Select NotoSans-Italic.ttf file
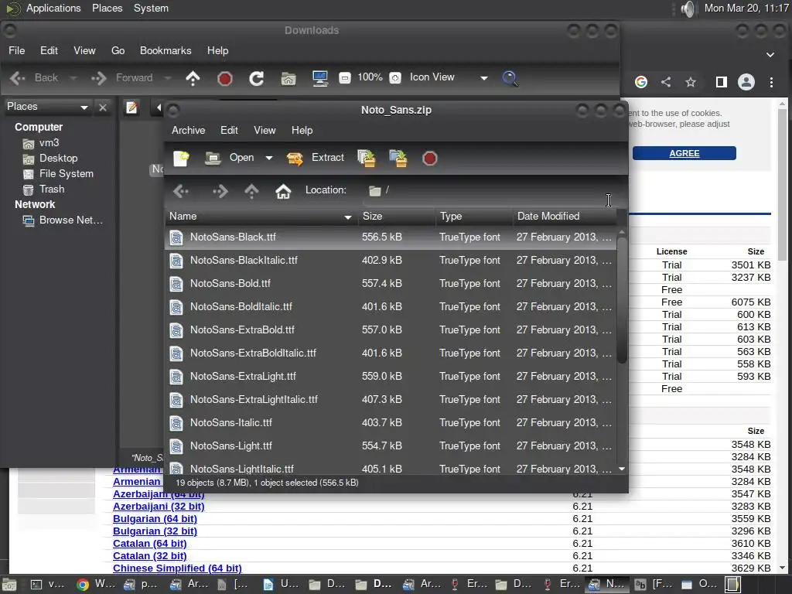The width and height of the screenshot is (792, 594). coord(391,423)
